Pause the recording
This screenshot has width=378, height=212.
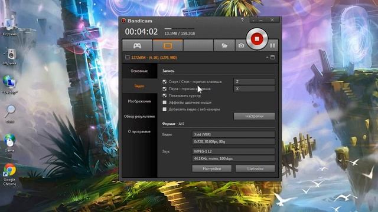coord(272,45)
